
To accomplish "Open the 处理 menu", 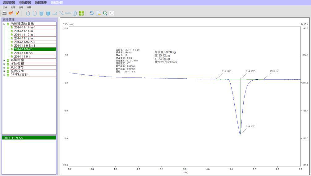I will point(13,7).
